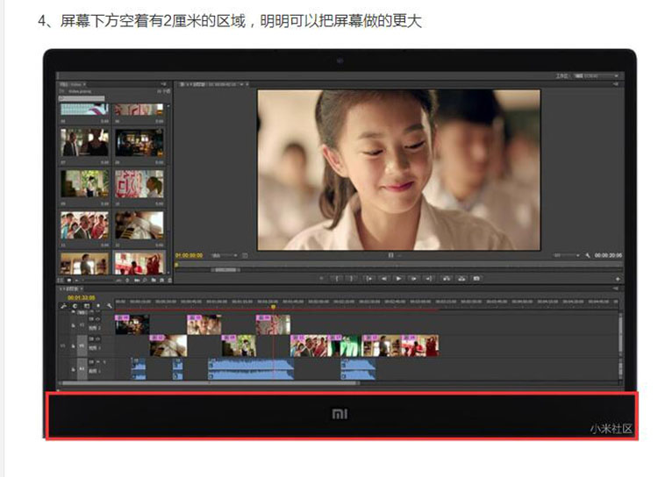Click the Mi logo on bottom bezel

click(340, 414)
